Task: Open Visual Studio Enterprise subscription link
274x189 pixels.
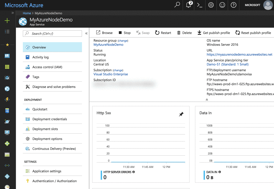Action: point(111,74)
